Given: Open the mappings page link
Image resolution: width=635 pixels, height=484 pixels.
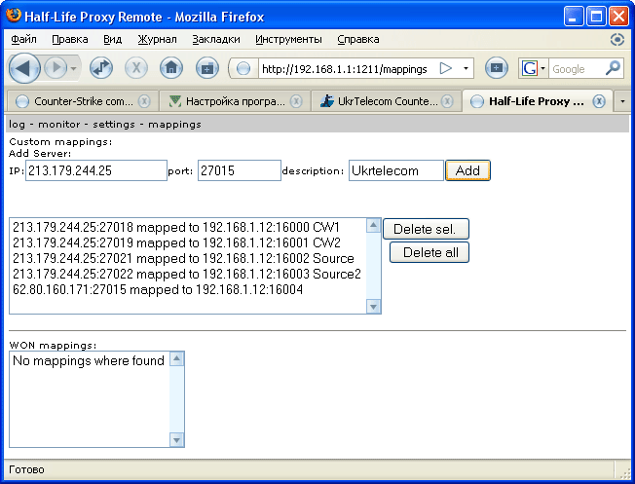Looking at the screenshot, I should coord(174,125).
